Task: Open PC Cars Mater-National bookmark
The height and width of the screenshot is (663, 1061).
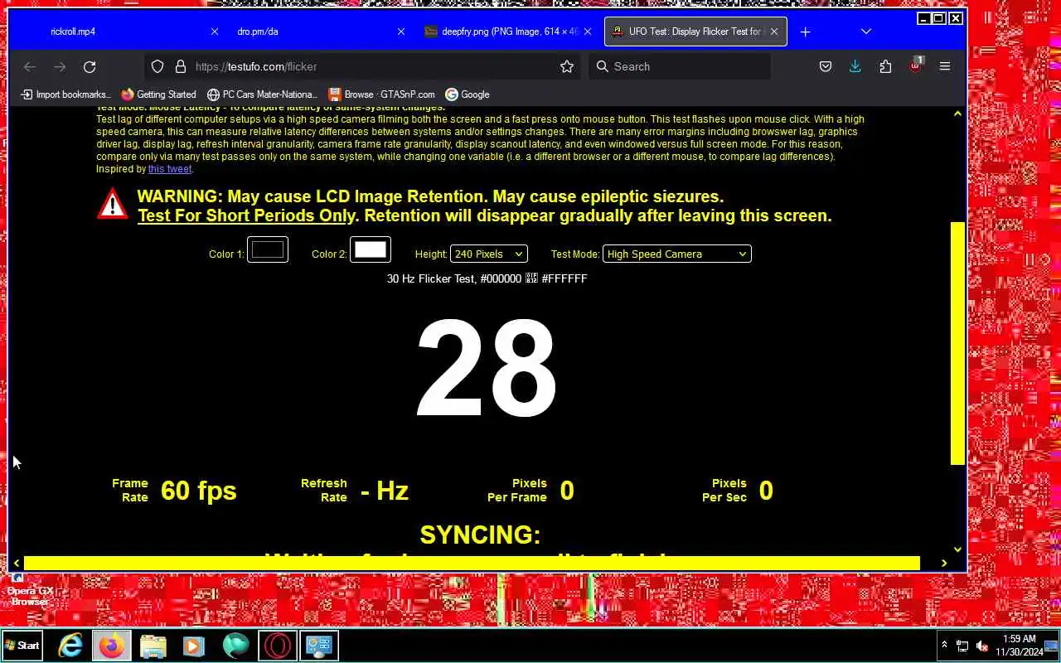Action: pyautogui.click(x=262, y=94)
